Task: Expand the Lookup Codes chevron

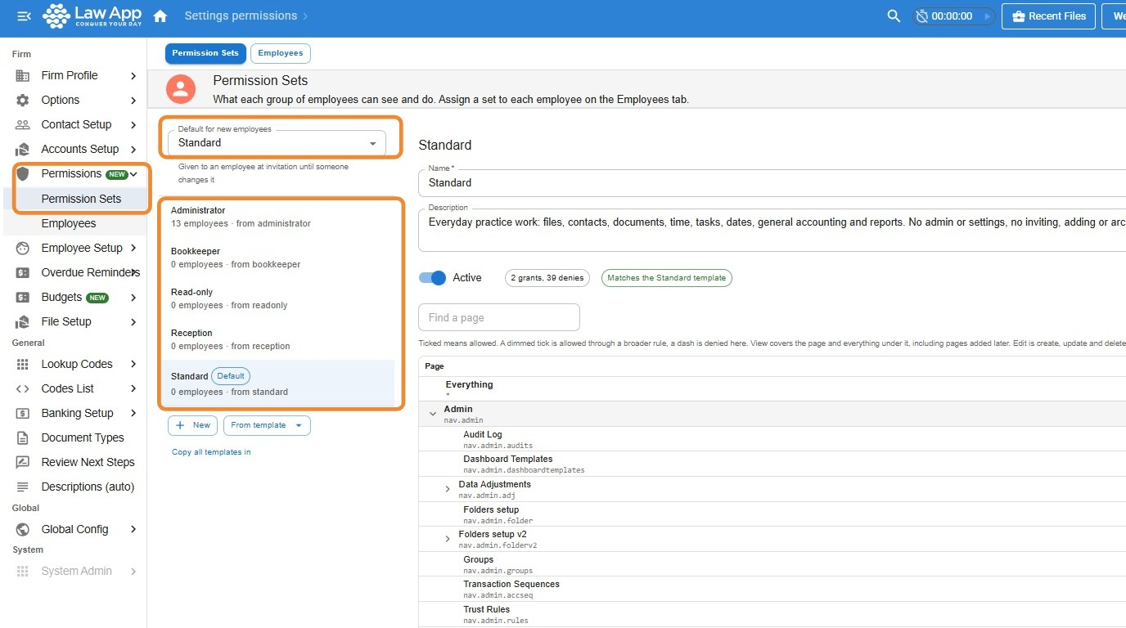Action: point(133,364)
